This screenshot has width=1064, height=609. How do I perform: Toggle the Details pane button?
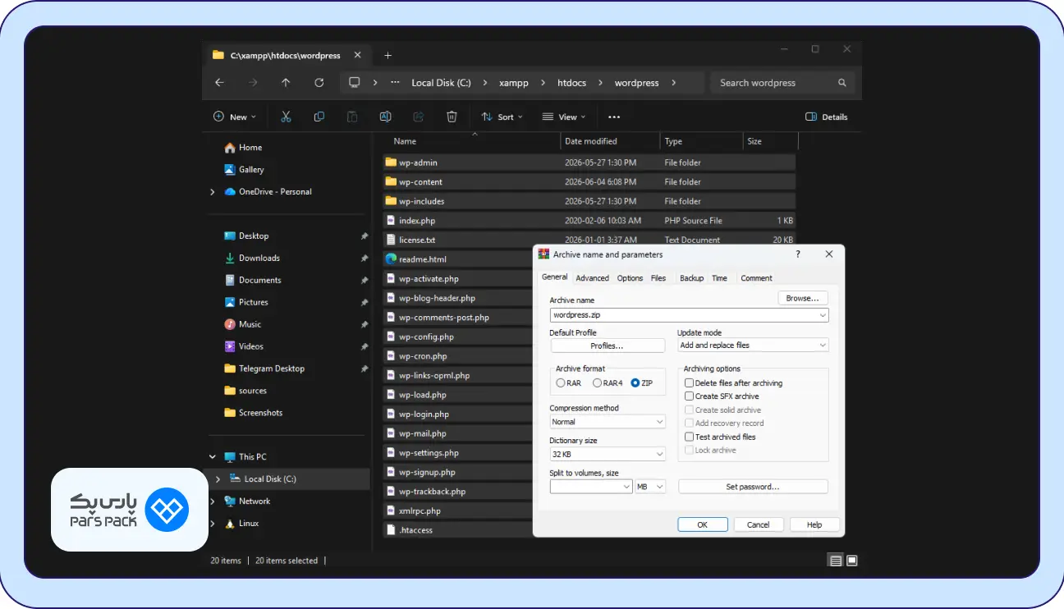click(x=826, y=117)
